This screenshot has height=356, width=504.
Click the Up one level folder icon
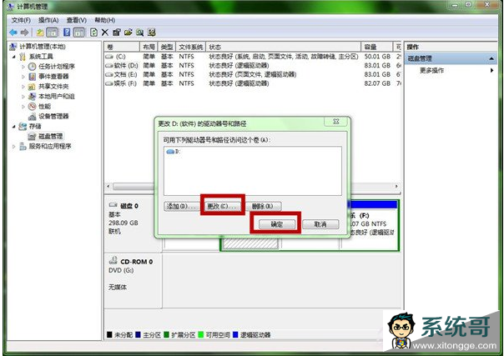40,33
